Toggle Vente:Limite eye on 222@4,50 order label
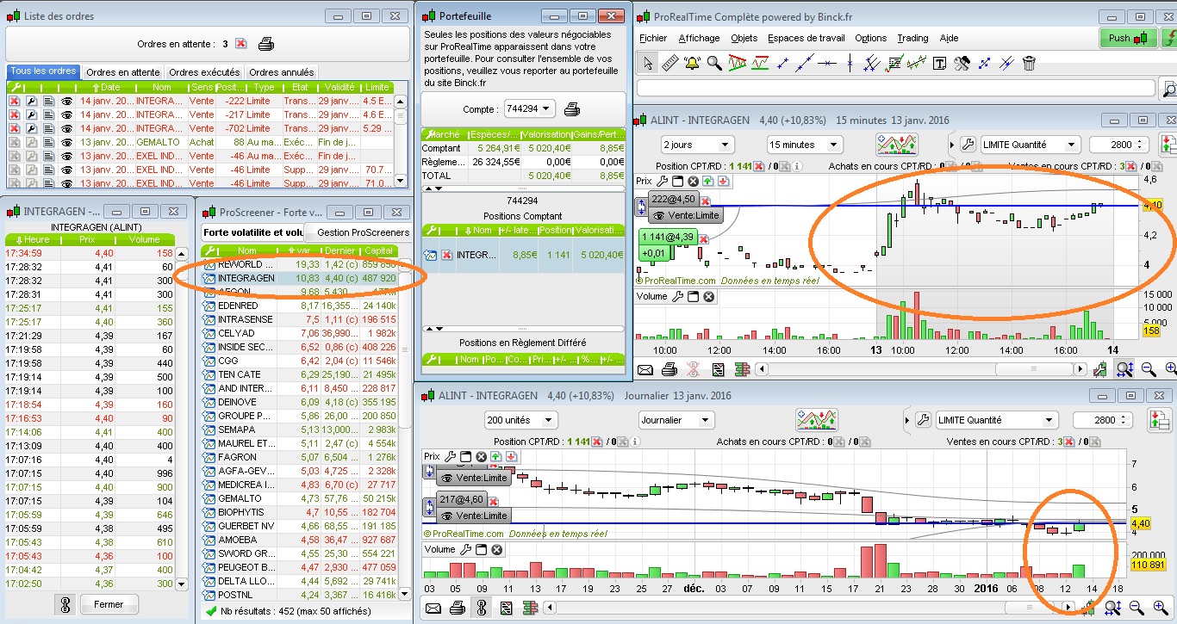This screenshot has height=624, width=1177. click(x=659, y=216)
